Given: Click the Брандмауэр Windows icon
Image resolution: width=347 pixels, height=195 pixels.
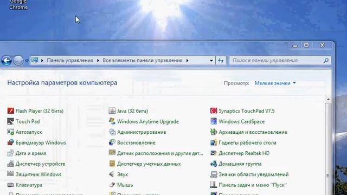Looking at the screenshot, I should coord(11,142).
